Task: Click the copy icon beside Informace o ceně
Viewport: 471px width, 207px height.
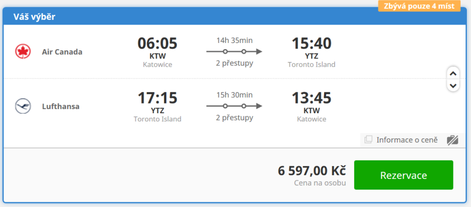Action: pyautogui.click(x=368, y=140)
